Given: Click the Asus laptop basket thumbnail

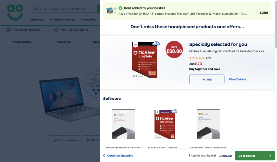Looking at the screenshot, I should pyautogui.click(x=111, y=11).
